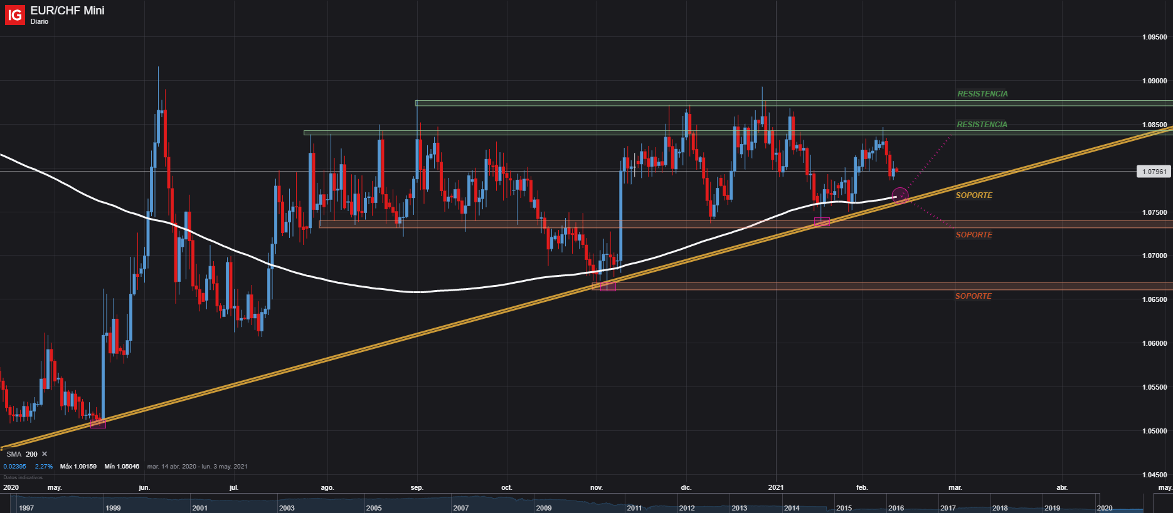Click the red IG logo
Screen dimensions: 1173x513
pyautogui.click(x=14, y=14)
